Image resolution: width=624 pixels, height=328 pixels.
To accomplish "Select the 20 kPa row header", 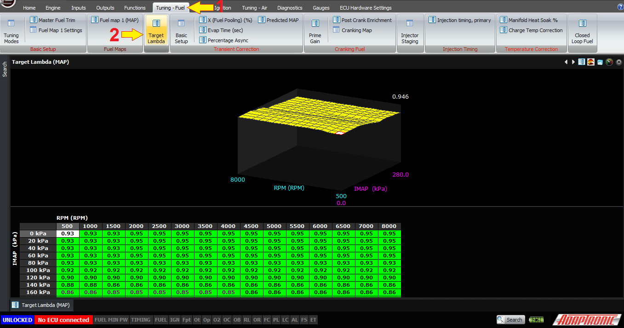I will pos(38,241).
